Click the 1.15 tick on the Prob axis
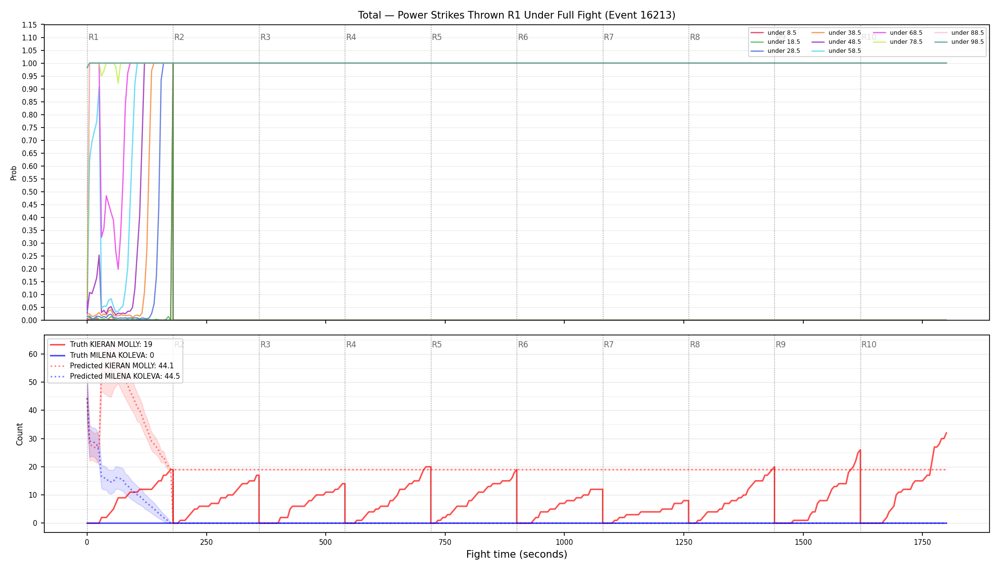The width and height of the screenshot is (1000, 571). pos(30,25)
